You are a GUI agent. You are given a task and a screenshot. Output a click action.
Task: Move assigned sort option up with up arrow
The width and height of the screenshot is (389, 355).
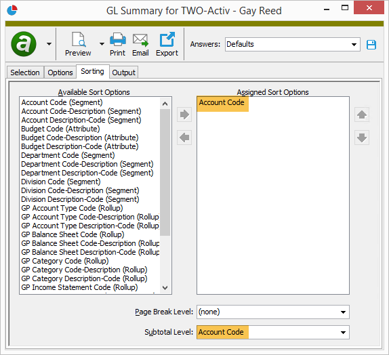tap(362, 114)
